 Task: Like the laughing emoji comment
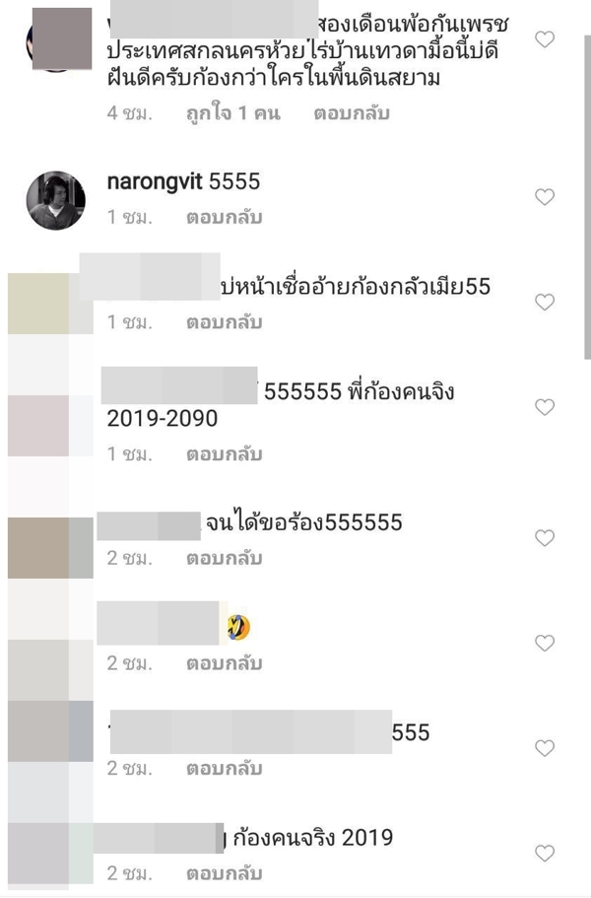[545, 643]
